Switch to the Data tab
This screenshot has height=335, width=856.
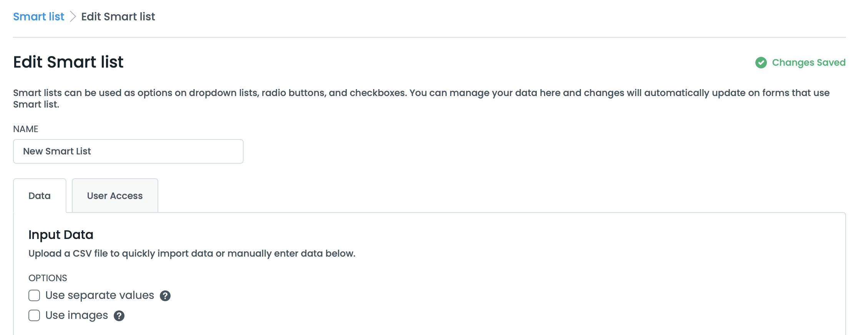(40, 196)
